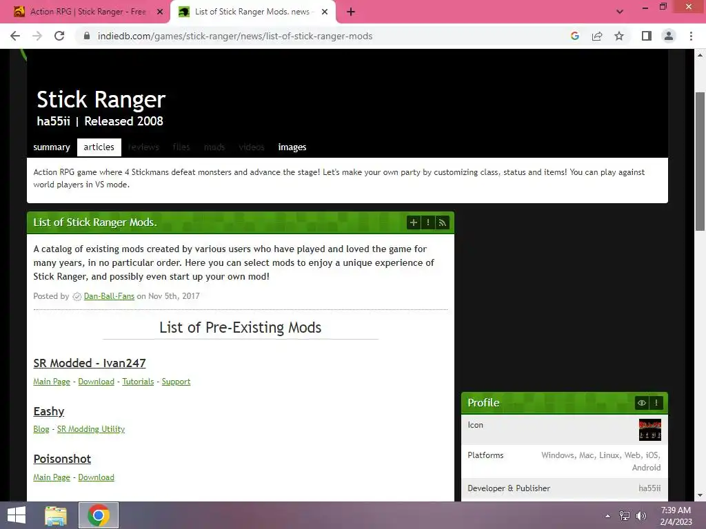Open SR Modded Main Page link
The height and width of the screenshot is (529, 706).
pyautogui.click(x=52, y=382)
